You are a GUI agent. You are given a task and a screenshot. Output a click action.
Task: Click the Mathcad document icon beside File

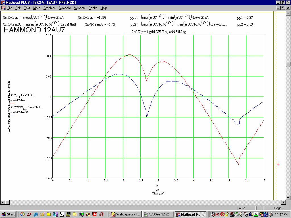[x=3, y=8]
